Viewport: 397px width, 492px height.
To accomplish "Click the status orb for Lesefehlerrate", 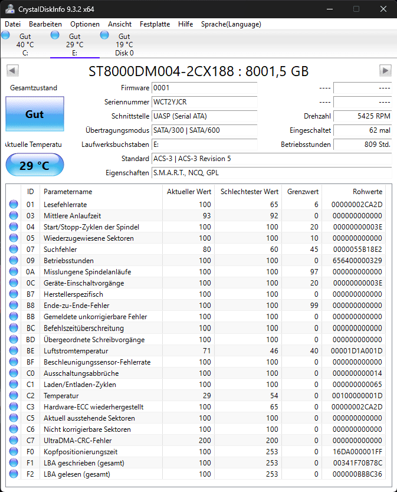I will pyautogui.click(x=14, y=204).
